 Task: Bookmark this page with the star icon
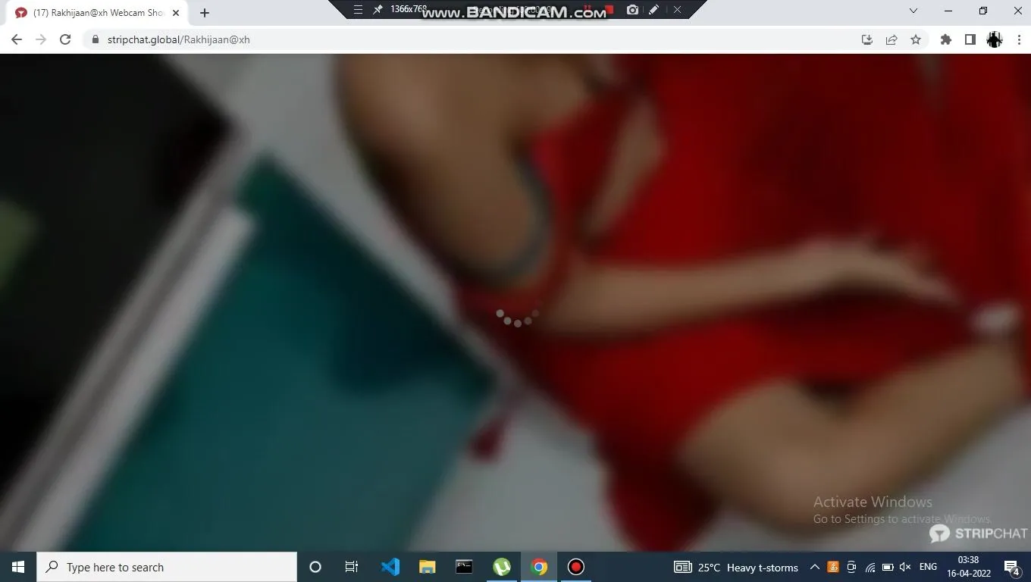pos(916,39)
